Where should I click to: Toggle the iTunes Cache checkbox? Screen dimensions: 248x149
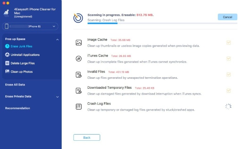point(229,59)
